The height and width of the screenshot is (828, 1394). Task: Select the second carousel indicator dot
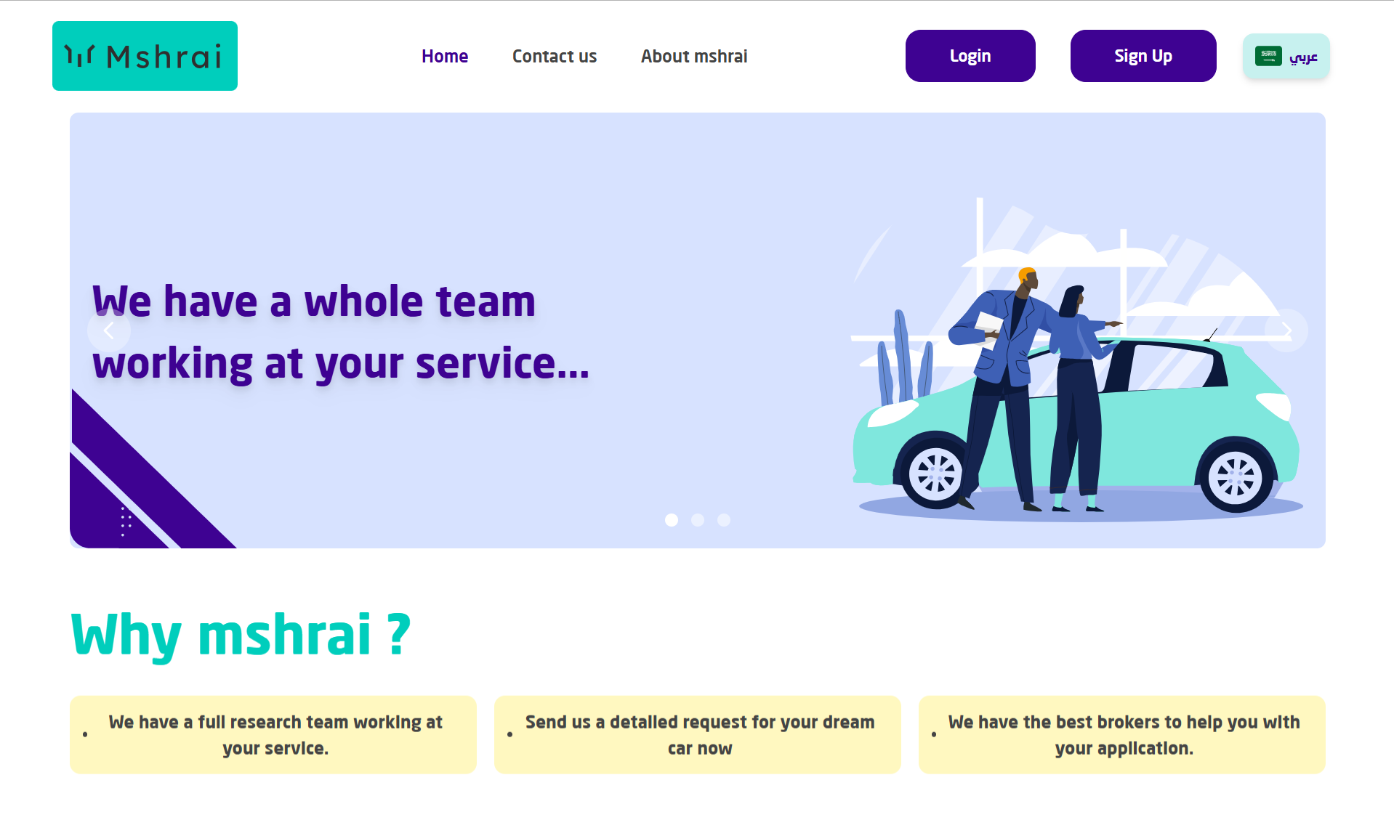tap(698, 520)
